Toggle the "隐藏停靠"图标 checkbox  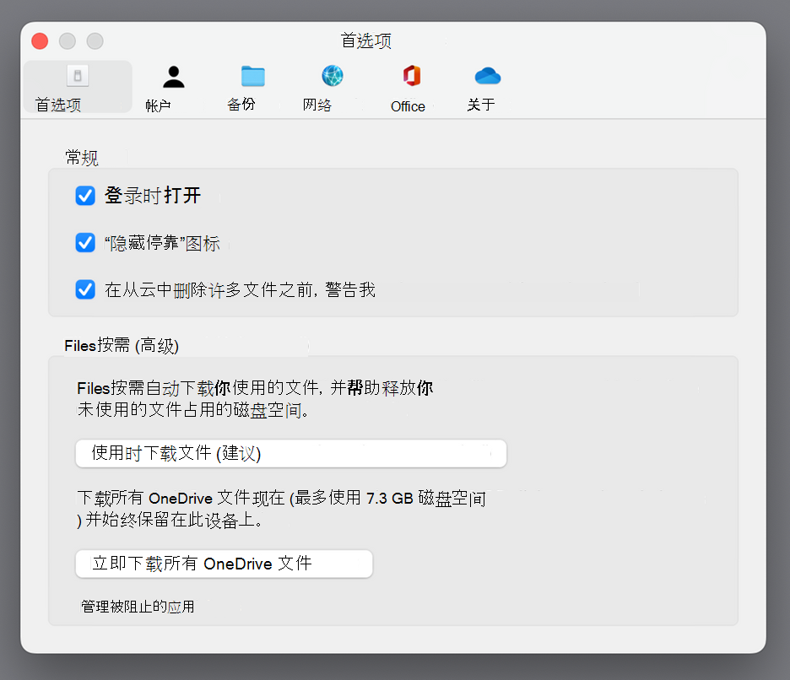[85, 243]
